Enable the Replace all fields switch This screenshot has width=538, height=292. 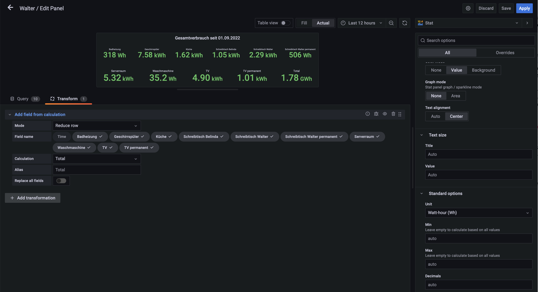61,181
